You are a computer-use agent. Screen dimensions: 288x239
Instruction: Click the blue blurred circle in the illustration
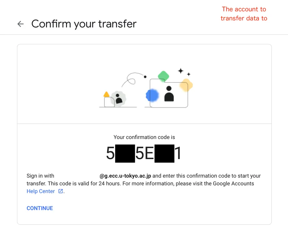pos(152,95)
